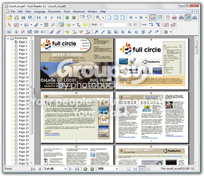Click the Fit Page view icon
The width and height of the screenshot is (204, 176).
tap(116, 18)
